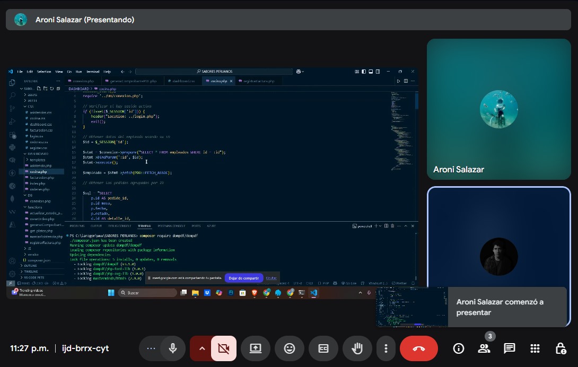Click the "Ocultar" link in sharing bar

271,278
